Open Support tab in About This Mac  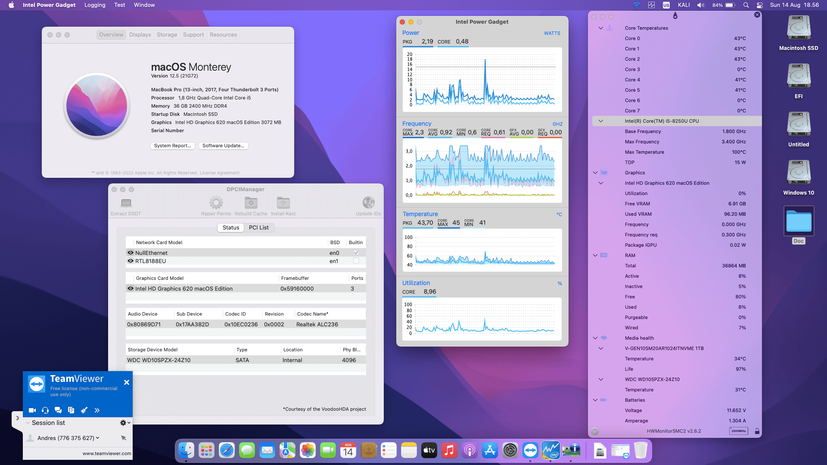[x=193, y=35]
